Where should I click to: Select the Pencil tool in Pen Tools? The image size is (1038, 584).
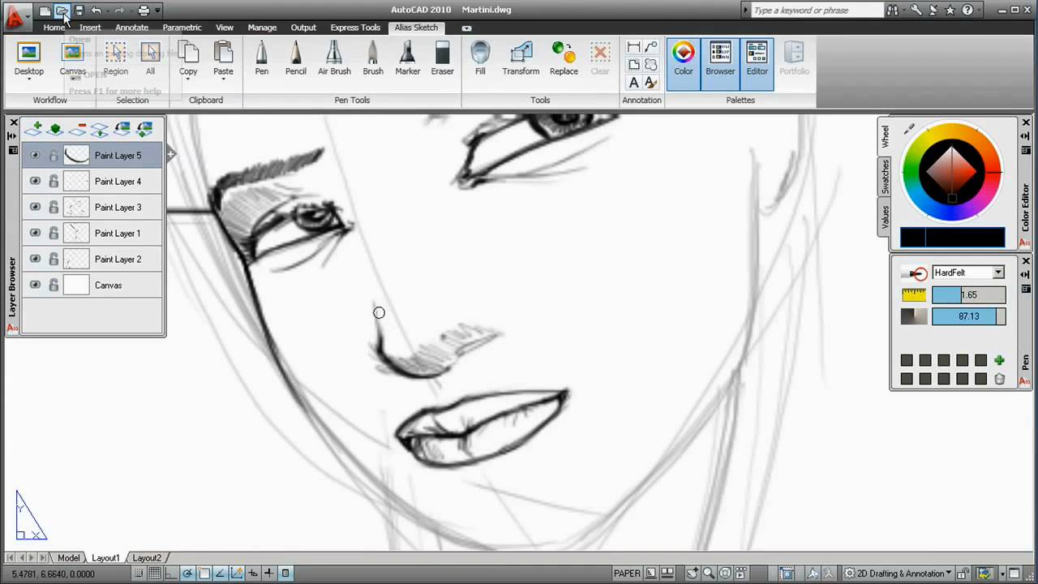click(295, 58)
